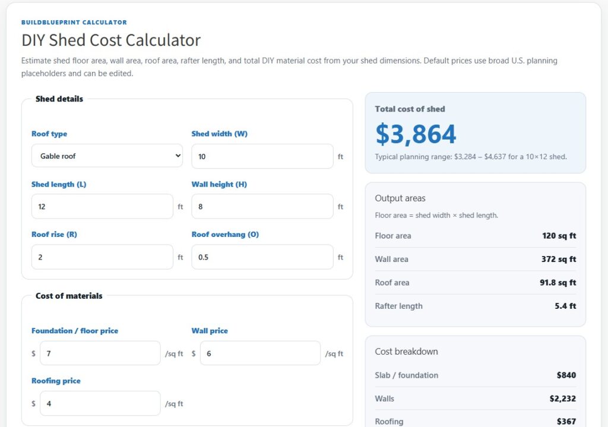Click the 'Output areas' heading
Image resolution: width=608 pixels, height=427 pixels.
tap(400, 198)
